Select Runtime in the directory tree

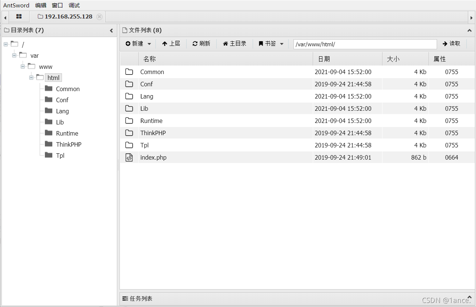coord(67,133)
